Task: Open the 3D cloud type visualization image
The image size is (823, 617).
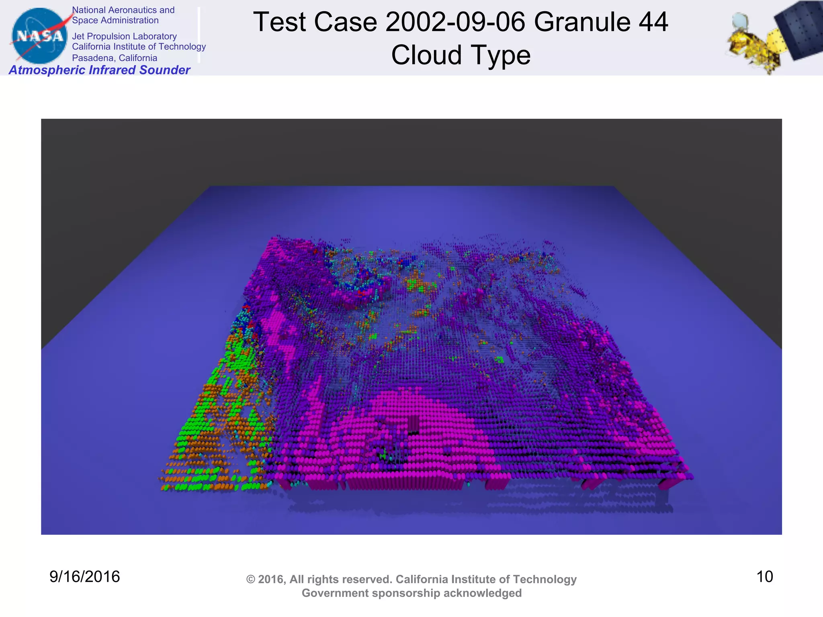Action: click(411, 327)
